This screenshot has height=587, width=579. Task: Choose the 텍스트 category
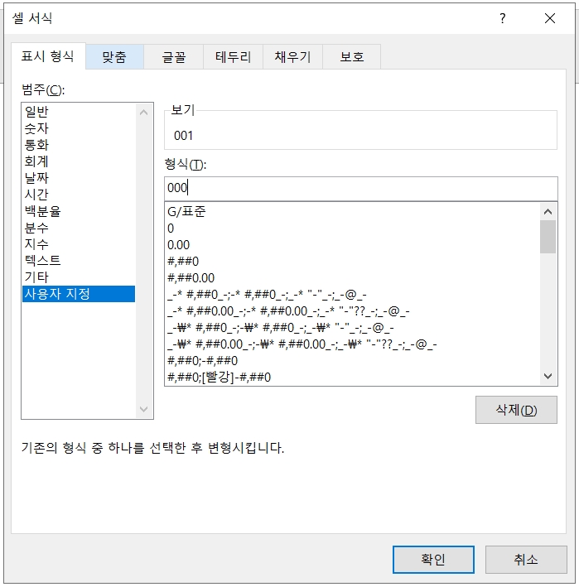(79, 261)
